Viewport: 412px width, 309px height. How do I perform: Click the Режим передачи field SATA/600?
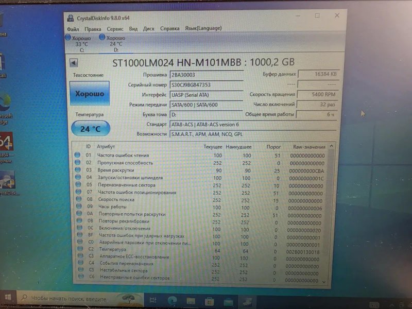(207, 105)
